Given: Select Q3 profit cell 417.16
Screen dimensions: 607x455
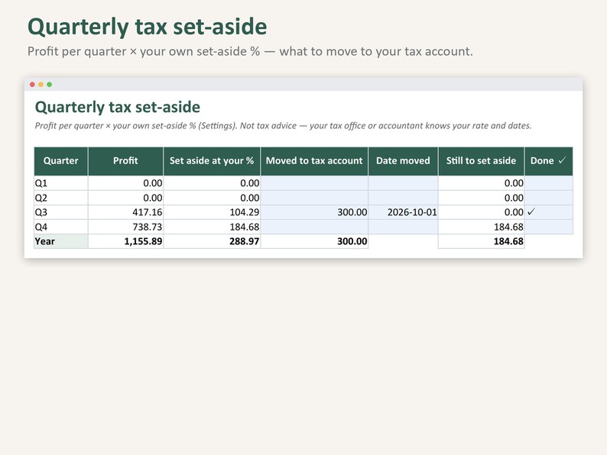Looking at the screenshot, I should coord(125,212).
